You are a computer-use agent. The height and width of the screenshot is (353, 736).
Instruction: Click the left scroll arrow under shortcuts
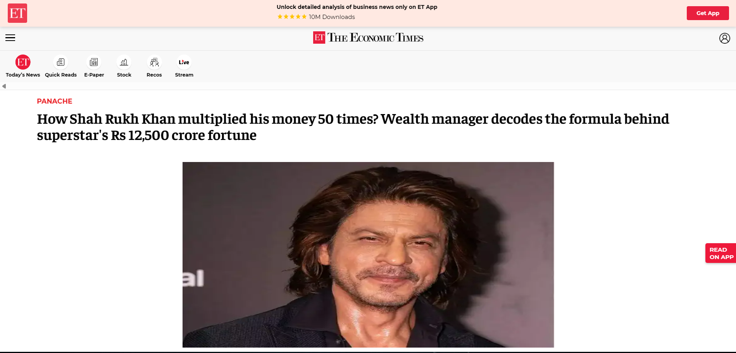pyautogui.click(x=4, y=86)
